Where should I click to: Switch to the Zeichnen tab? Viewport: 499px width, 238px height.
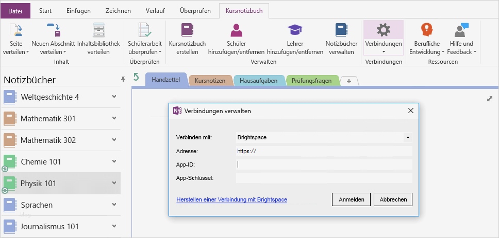click(x=119, y=11)
